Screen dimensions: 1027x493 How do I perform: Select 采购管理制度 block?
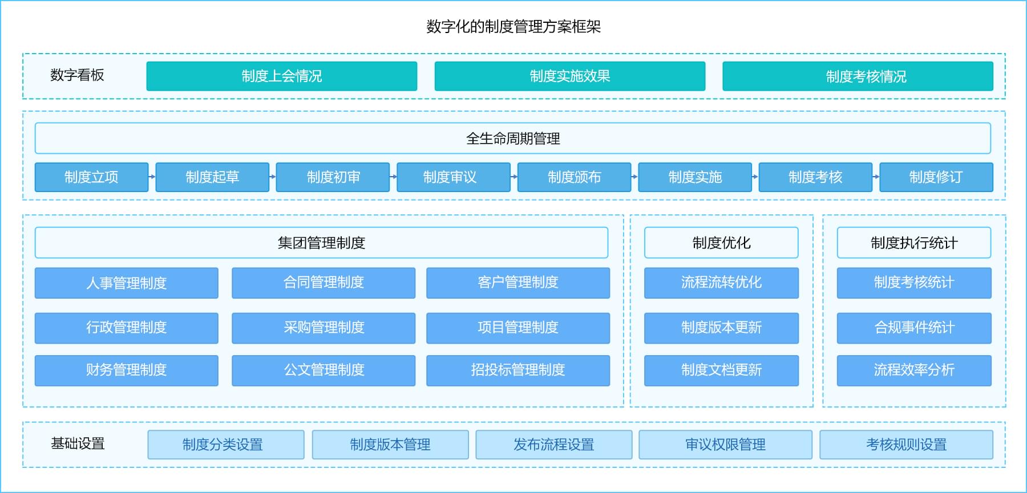tap(324, 328)
